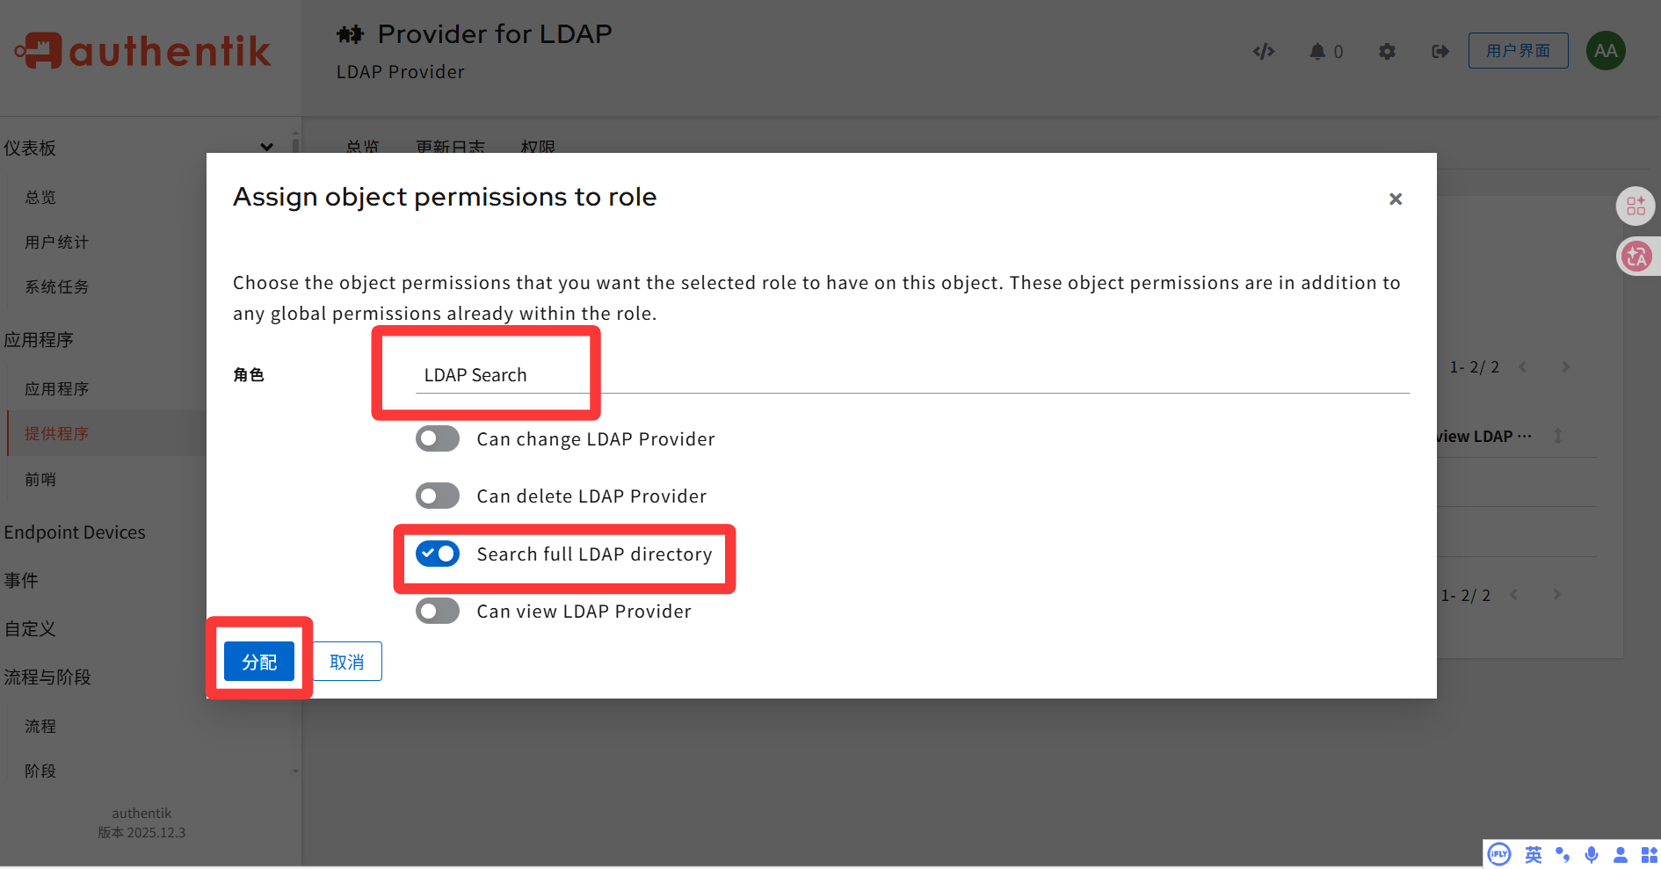
Task: Go to next page with the pagination chevron
Action: coord(1566,367)
